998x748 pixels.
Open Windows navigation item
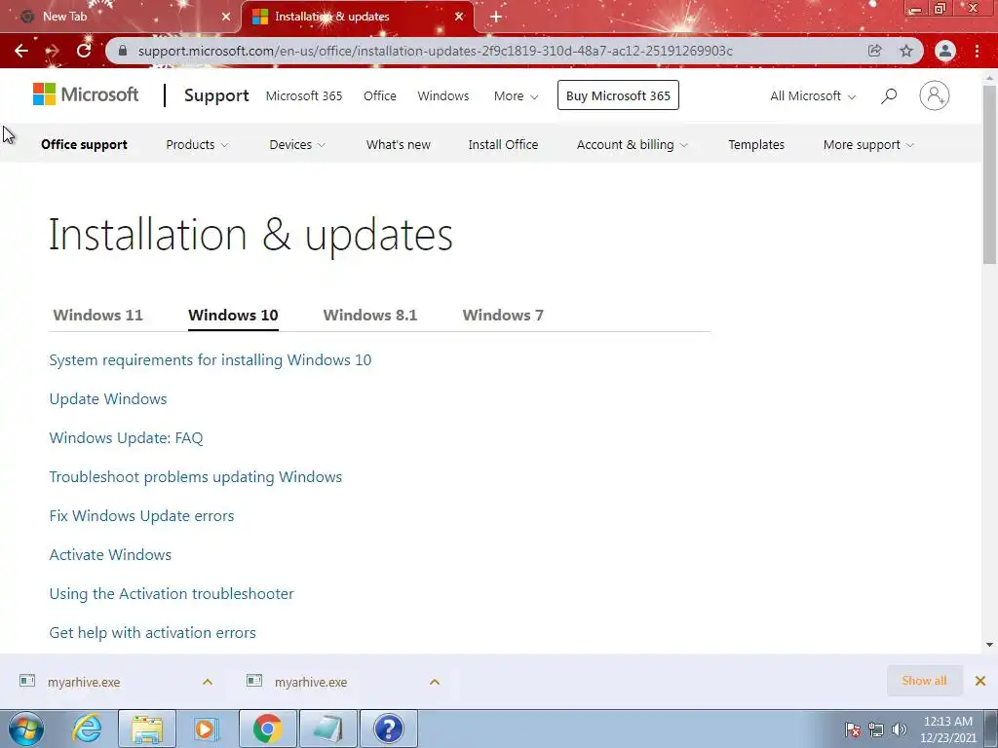(443, 96)
